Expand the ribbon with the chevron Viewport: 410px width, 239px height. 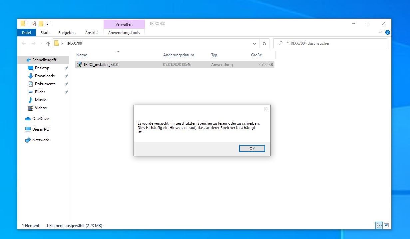tap(381, 33)
